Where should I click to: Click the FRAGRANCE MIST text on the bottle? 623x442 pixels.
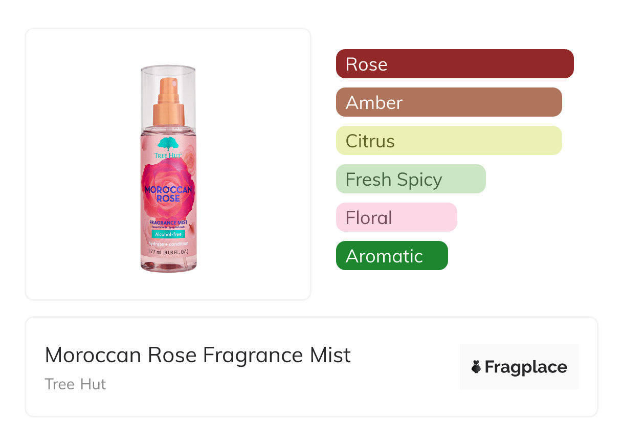pos(168,223)
